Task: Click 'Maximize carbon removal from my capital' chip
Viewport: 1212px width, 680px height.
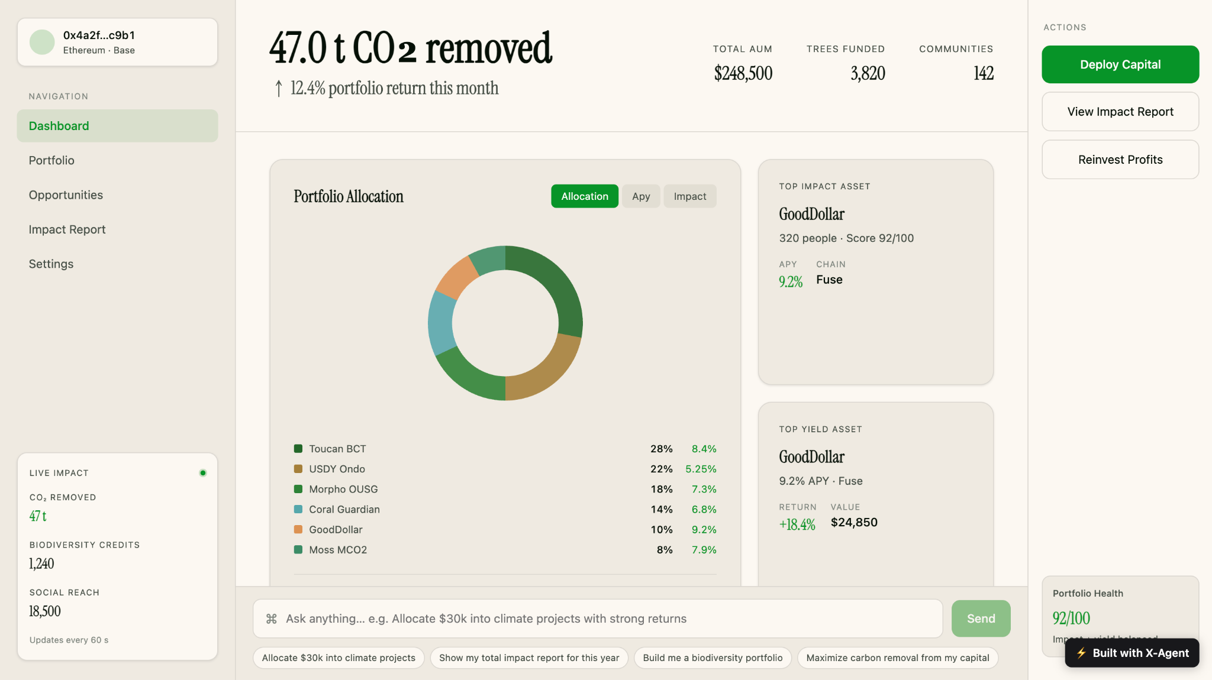Action: coord(898,658)
